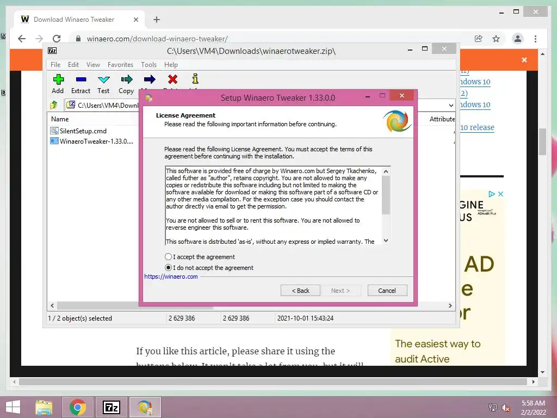Click license text scrollbar up arrow
Viewport: 557px width, 418px height.
tap(386, 171)
